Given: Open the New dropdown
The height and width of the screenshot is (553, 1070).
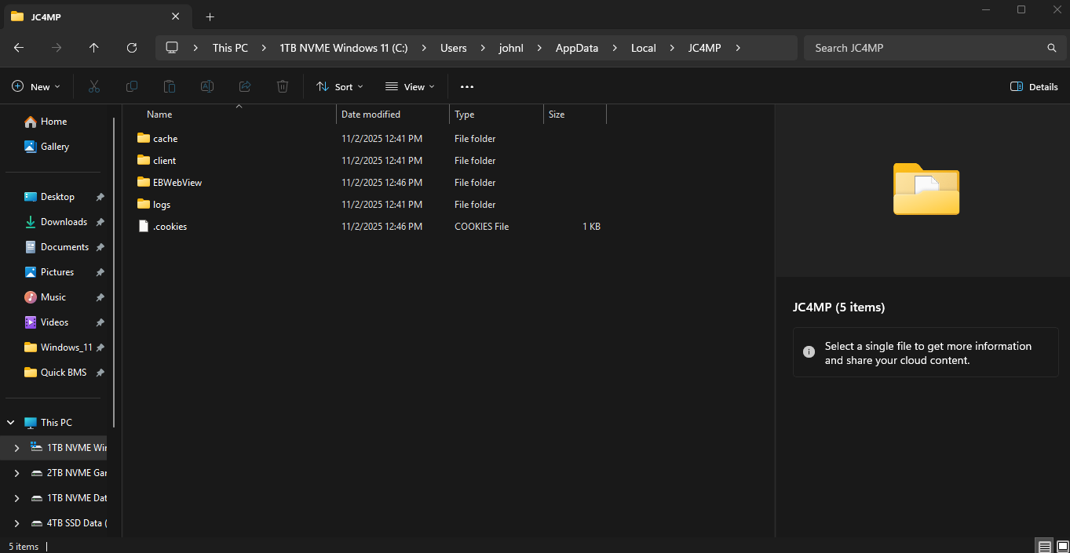Looking at the screenshot, I should point(35,86).
